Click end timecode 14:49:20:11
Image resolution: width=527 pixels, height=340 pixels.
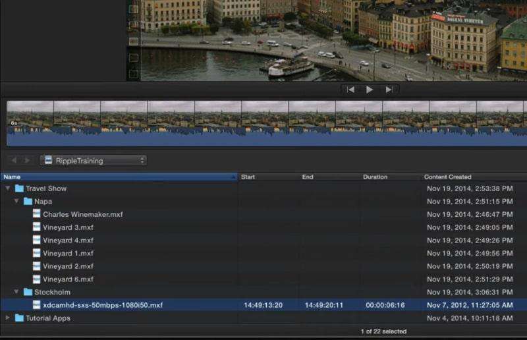pos(324,305)
